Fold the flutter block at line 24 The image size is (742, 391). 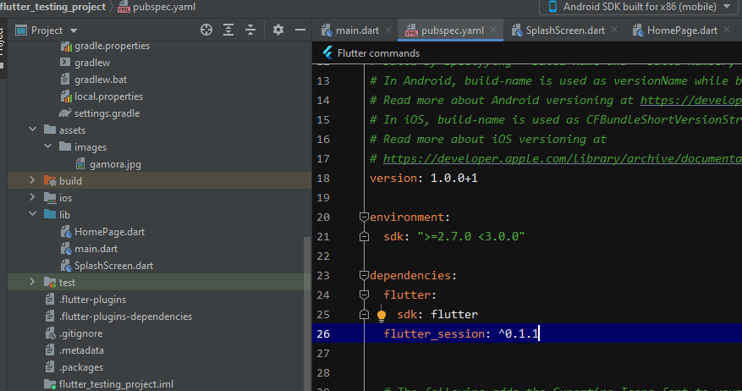[x=364, y=295]
